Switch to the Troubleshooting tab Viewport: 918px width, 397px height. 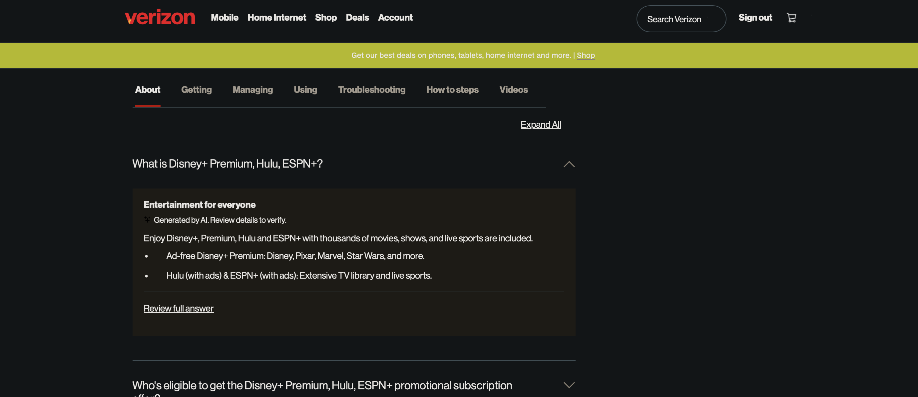[372, 90]
